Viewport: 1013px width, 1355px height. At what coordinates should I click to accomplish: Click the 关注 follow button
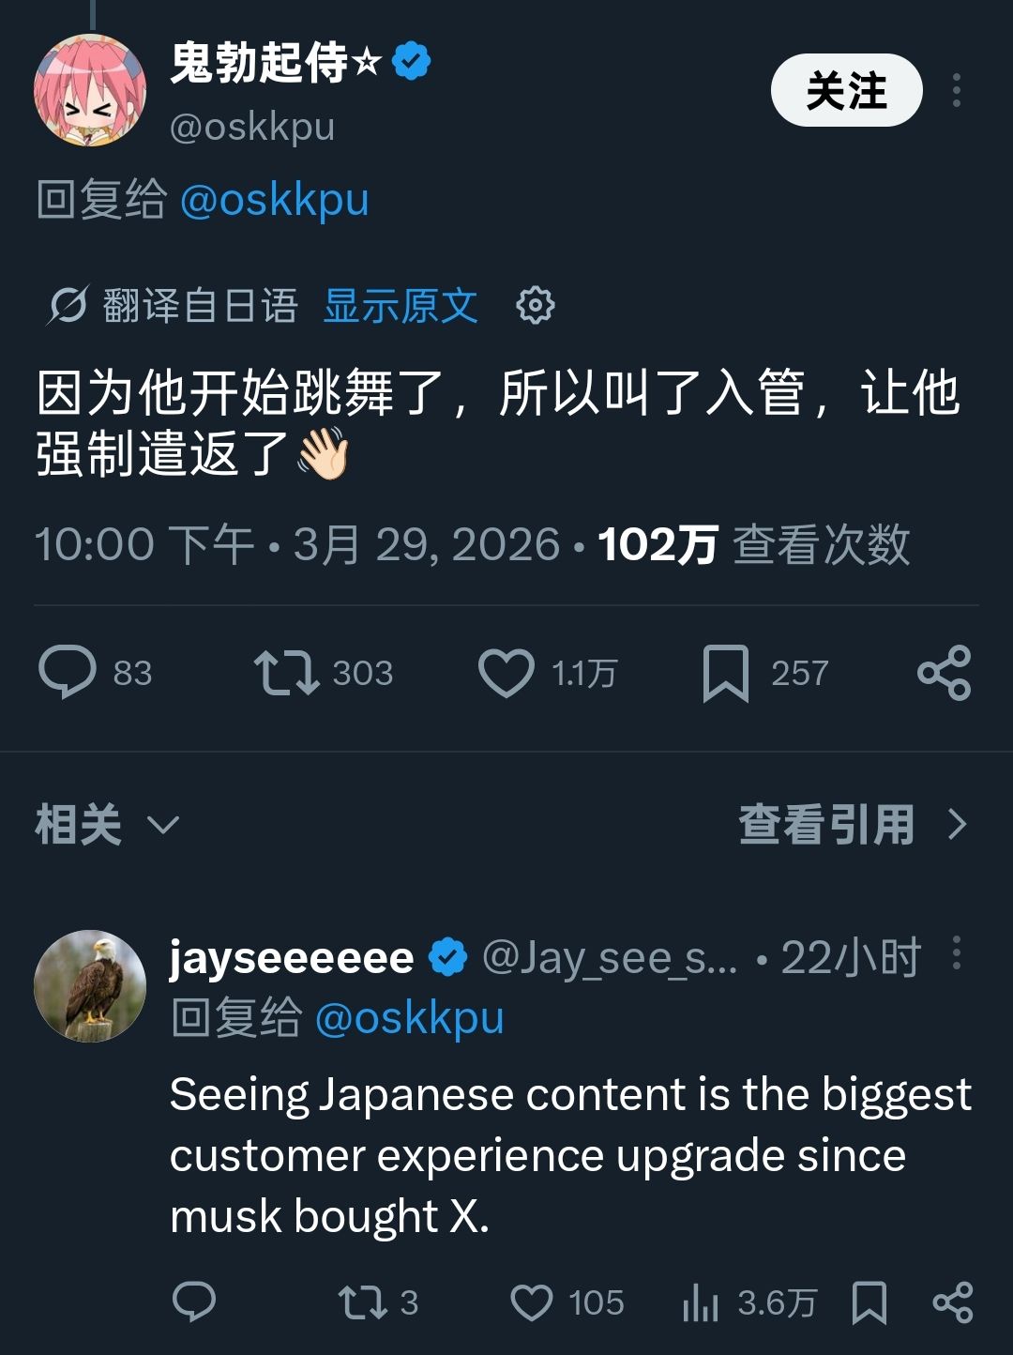846,90
